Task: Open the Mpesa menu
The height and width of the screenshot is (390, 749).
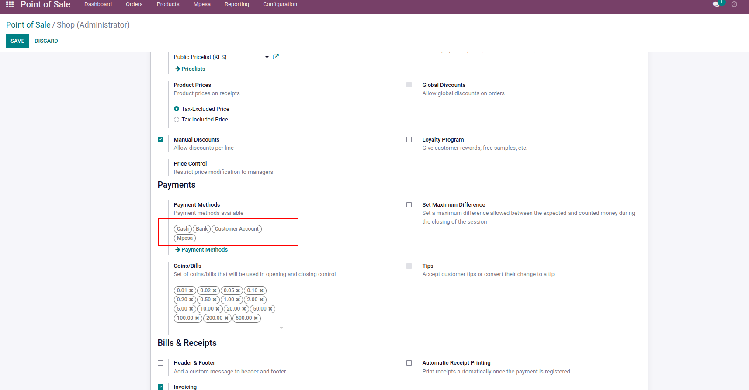Action: tap(202, 4)
